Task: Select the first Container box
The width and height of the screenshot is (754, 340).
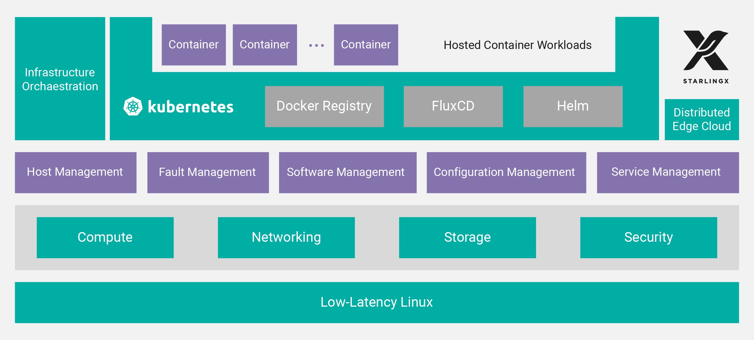Action: point(193,45)
